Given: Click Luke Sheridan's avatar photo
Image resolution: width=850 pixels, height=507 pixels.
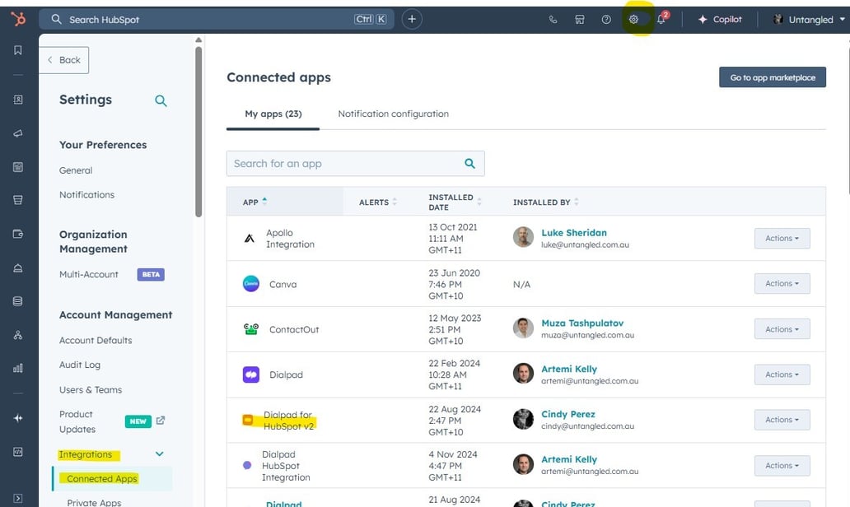Looking at the screenshot, I should 523,237.
